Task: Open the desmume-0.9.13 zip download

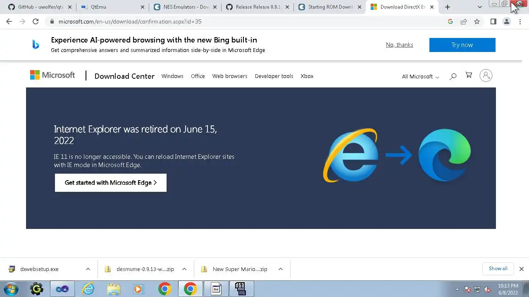Action: pos(145,269)
